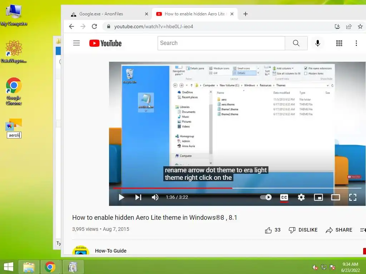366x274 pixels.
Task: Open the How-To Guide channel
Action: click(x=111, y=251)
